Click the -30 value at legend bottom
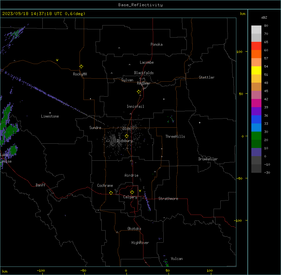Image resolution: width=281 pixels, height=275 pixels. [267, 173]
